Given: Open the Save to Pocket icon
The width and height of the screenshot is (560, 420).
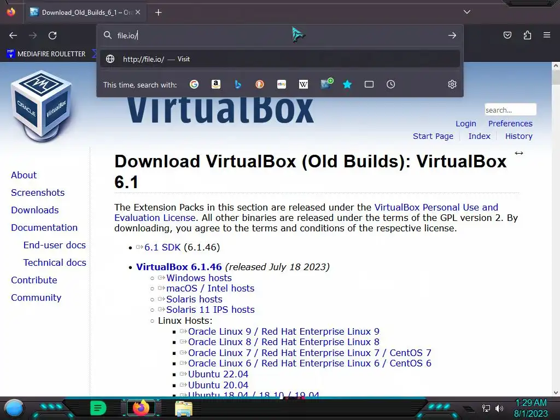Looking at the screenshot, I should [x=507, y=35].
